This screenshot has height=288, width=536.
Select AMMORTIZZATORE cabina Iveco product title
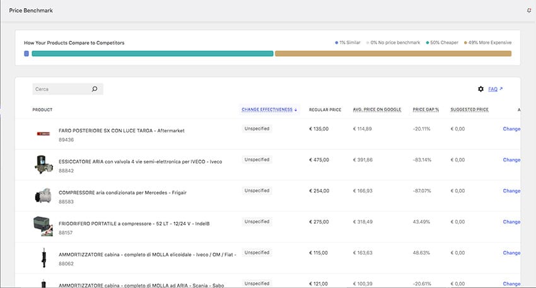point(148,255)
